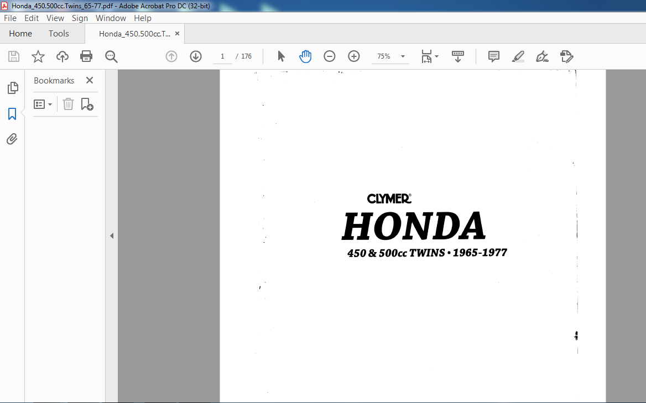This screenshot has height=403, width=646.
Task: Activate the Hand pan tool
Action: 305,56
